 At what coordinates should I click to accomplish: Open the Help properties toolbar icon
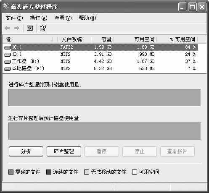pos(43,28)
